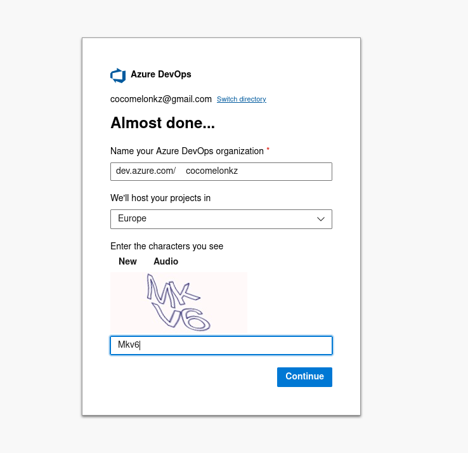This screenshot has height=453, width=468.
Task: Click the 'Enter the characters you see' label
Action: [x=167, y=246]
